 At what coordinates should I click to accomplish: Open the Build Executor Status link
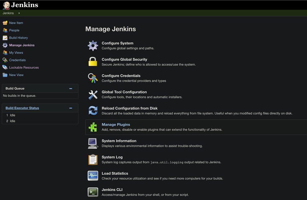click(22, 108)
